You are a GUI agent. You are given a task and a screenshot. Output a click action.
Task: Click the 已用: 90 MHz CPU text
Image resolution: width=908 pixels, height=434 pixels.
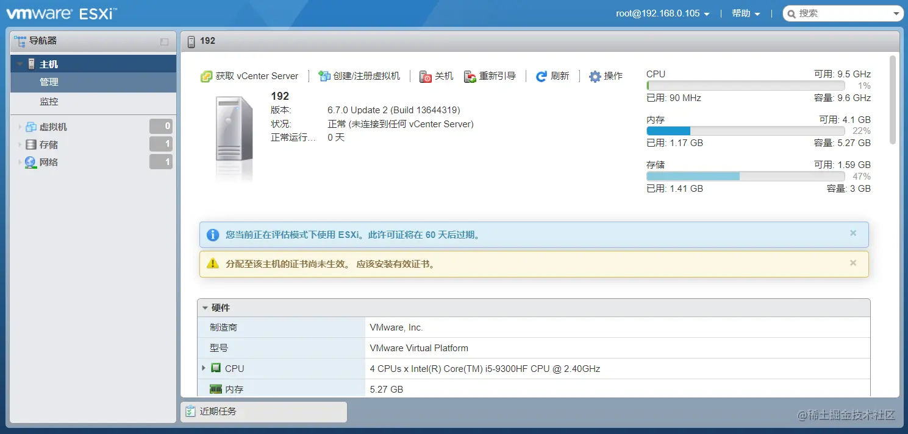click(x=674, y=98)
